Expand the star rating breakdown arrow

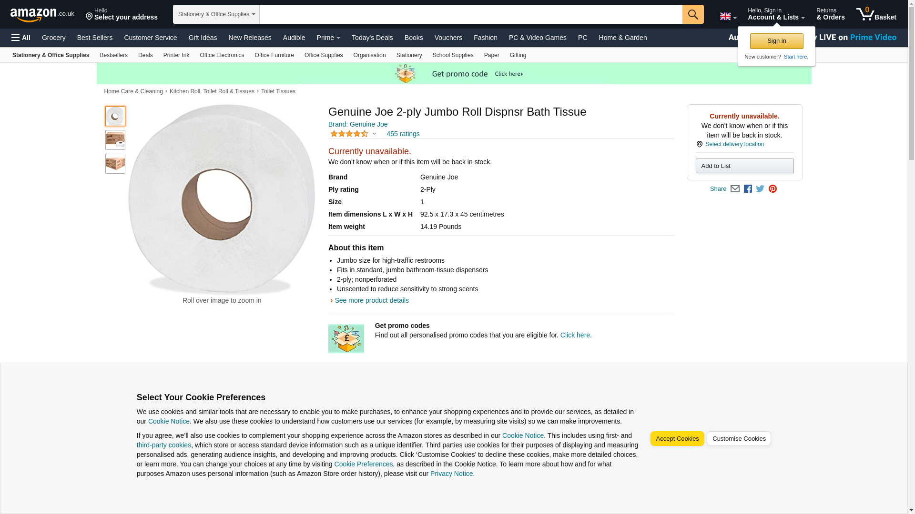tap(374, 134)
